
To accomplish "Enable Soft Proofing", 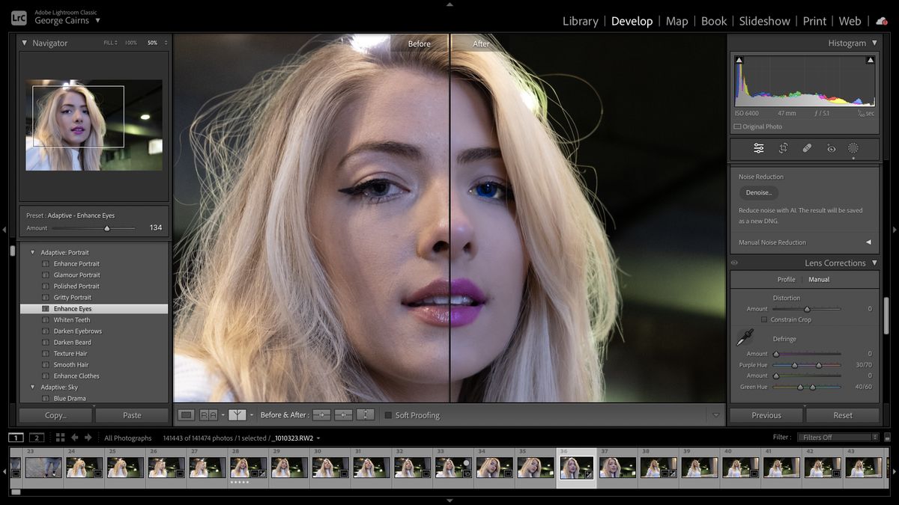I will [388, 415].
